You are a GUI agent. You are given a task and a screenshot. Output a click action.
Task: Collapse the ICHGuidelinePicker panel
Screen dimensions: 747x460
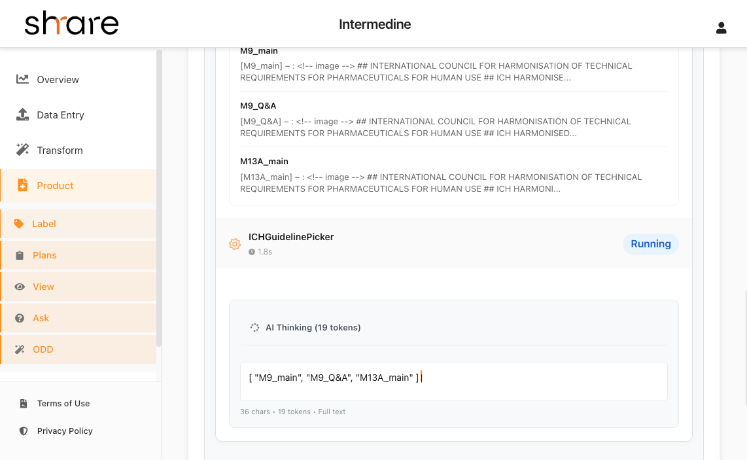click(291, 237)
